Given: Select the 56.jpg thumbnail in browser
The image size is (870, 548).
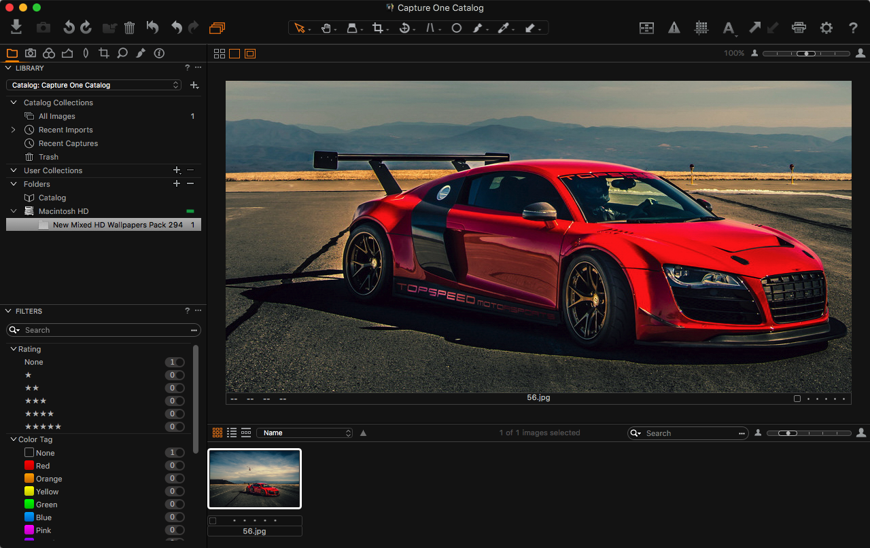Looking at the screenshot, I should [254, 479].
